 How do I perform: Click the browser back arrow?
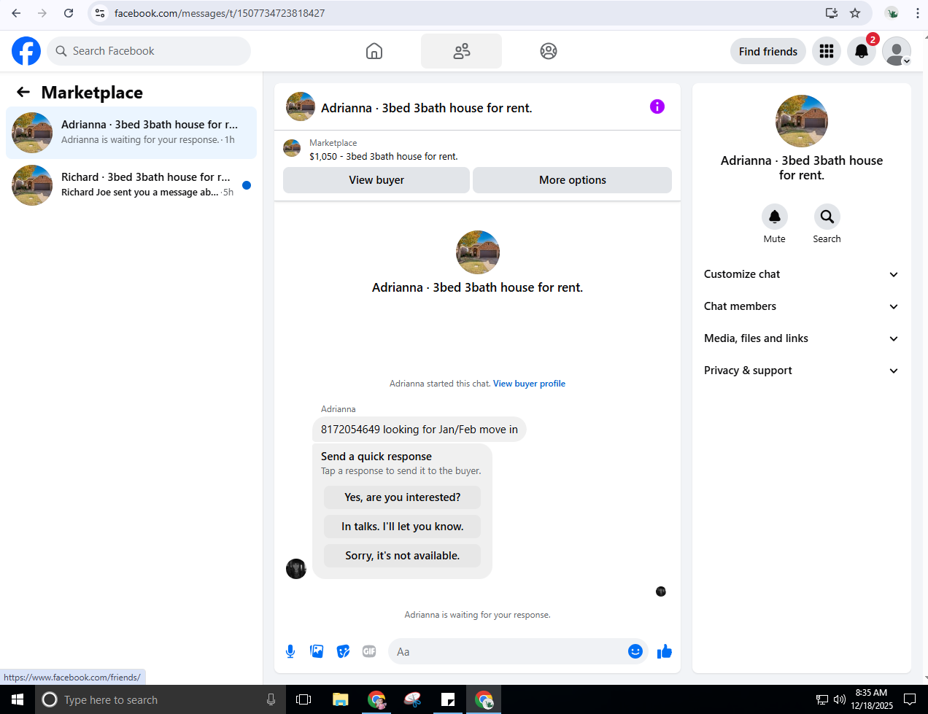click(x=16, y=13)
